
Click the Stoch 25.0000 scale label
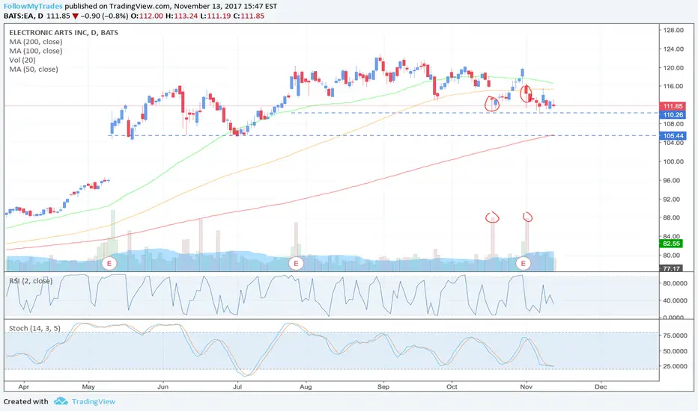(675, 366)
